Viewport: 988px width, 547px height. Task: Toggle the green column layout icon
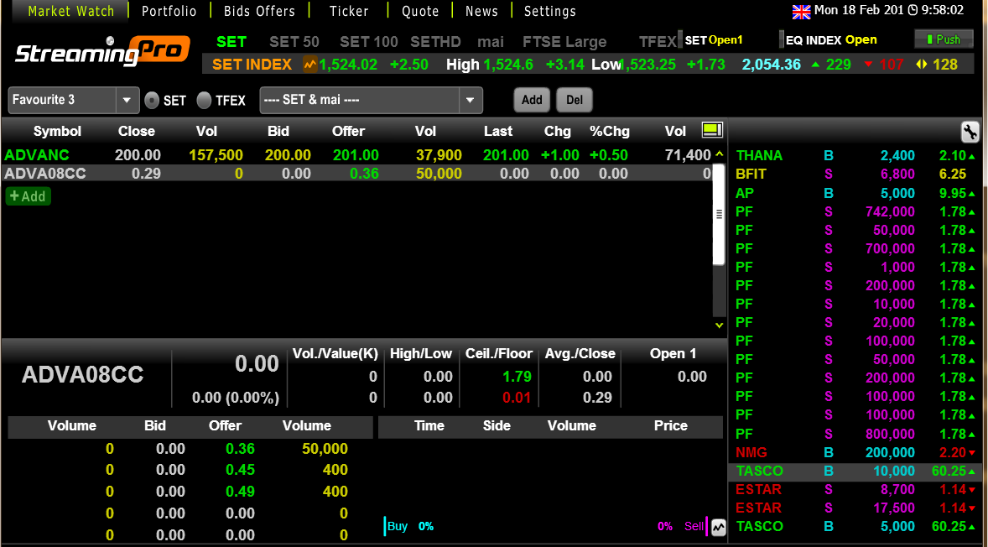712,130
